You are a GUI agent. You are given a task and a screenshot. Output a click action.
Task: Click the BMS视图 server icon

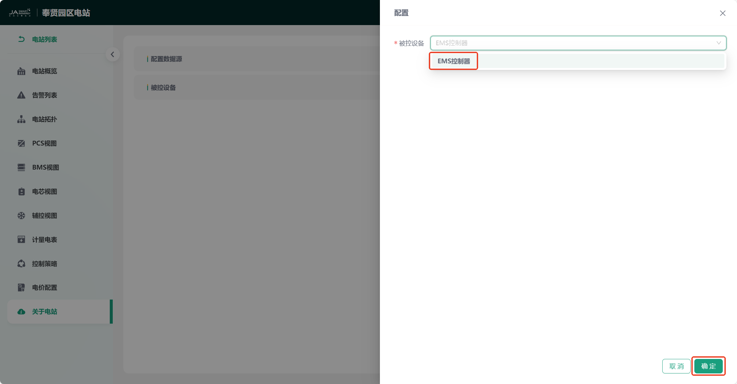(21, 168)
